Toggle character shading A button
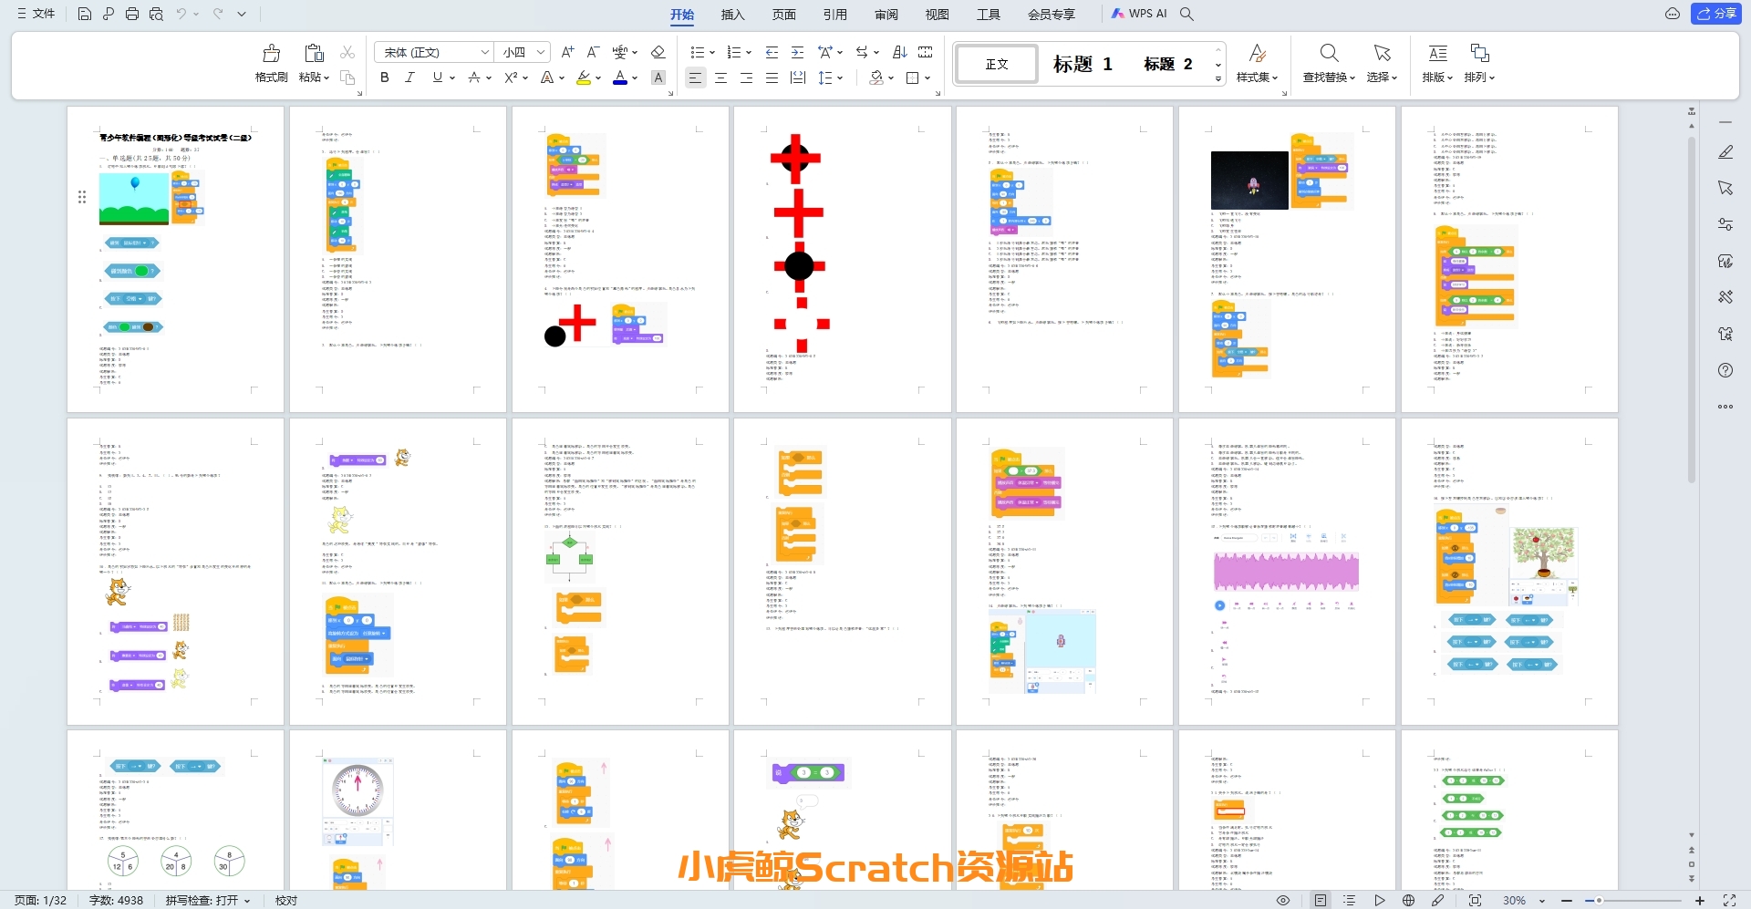The width and height of the screenshot is (1751, 909). 658,77
